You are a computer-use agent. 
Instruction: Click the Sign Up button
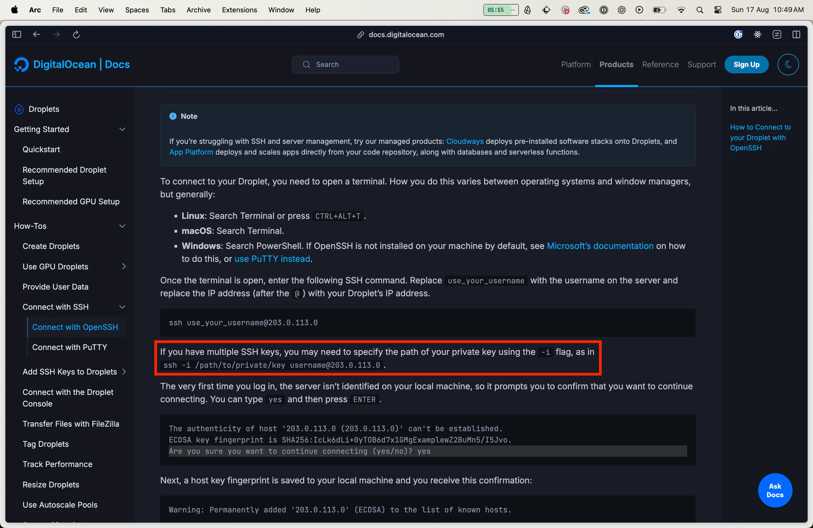coord(746,64)
